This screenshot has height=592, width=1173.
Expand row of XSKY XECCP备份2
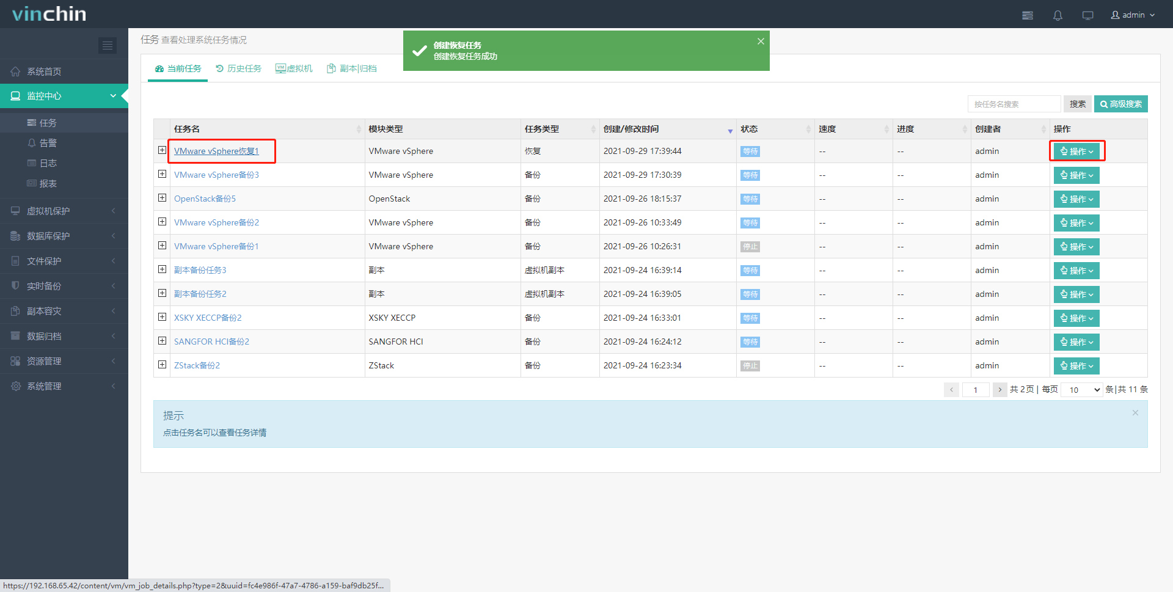tap(162, 317)
